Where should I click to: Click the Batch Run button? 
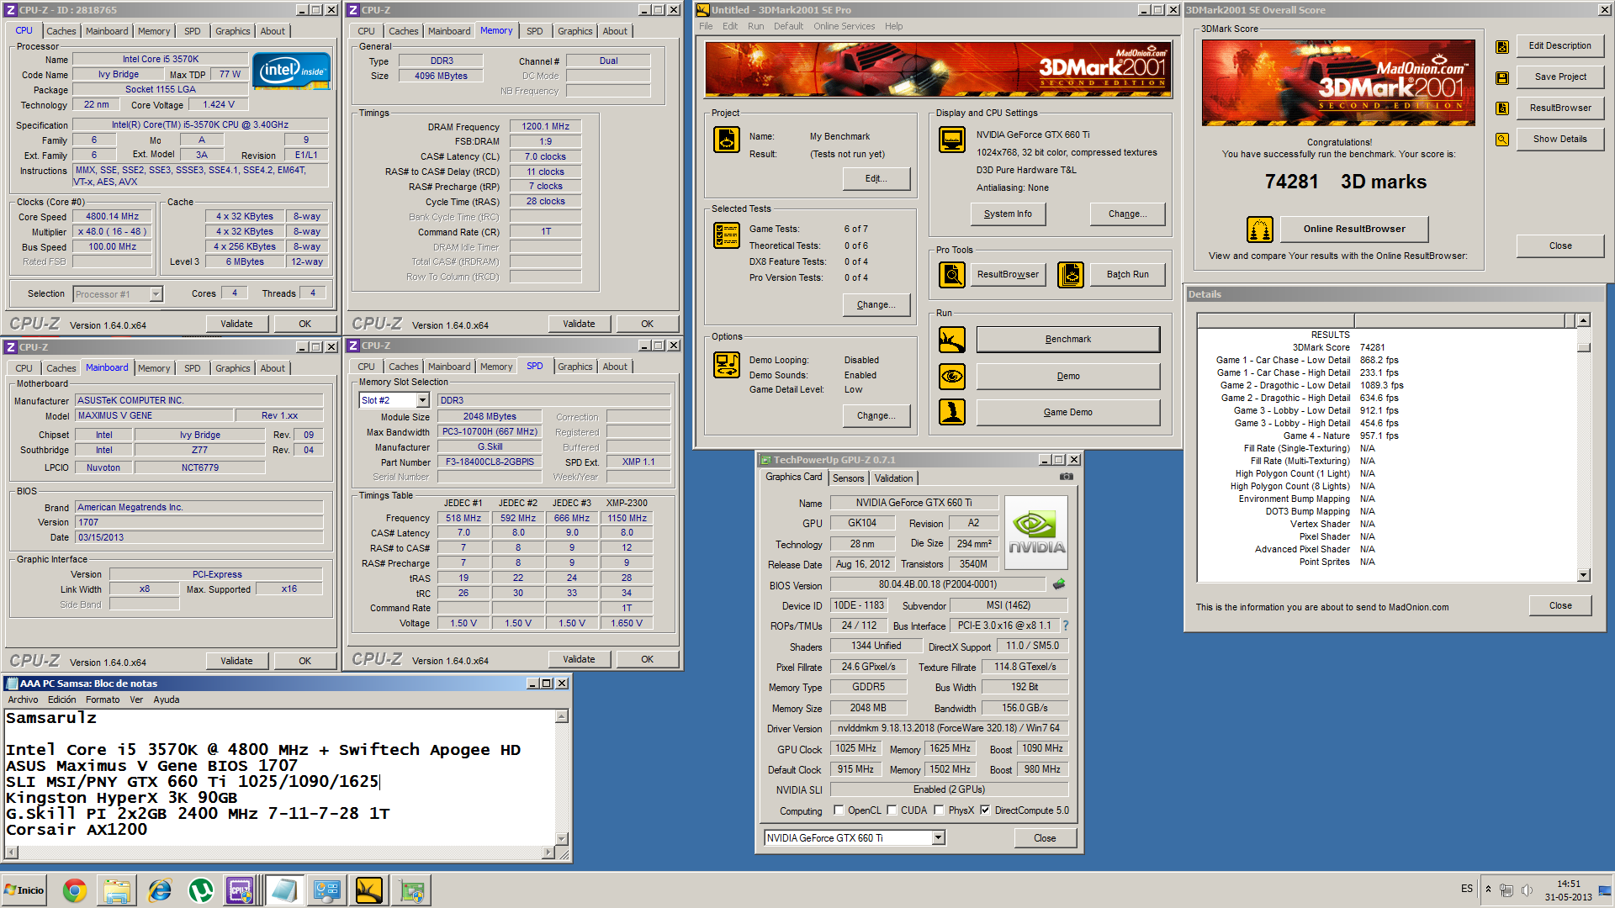pos(1127,274)
